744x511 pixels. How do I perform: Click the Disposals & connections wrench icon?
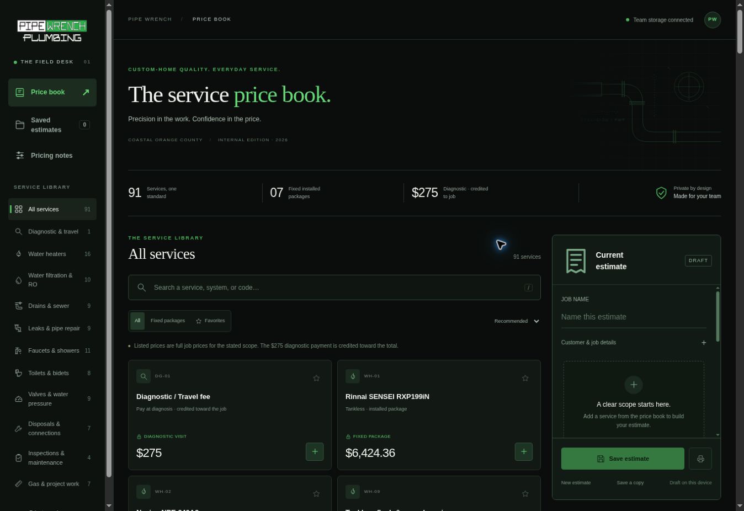(19, 428)
